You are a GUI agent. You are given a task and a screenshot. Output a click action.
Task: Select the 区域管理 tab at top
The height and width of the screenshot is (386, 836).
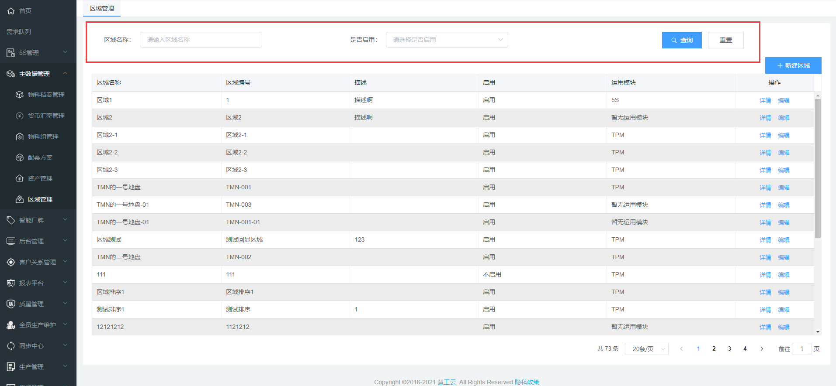coord(102,8)
